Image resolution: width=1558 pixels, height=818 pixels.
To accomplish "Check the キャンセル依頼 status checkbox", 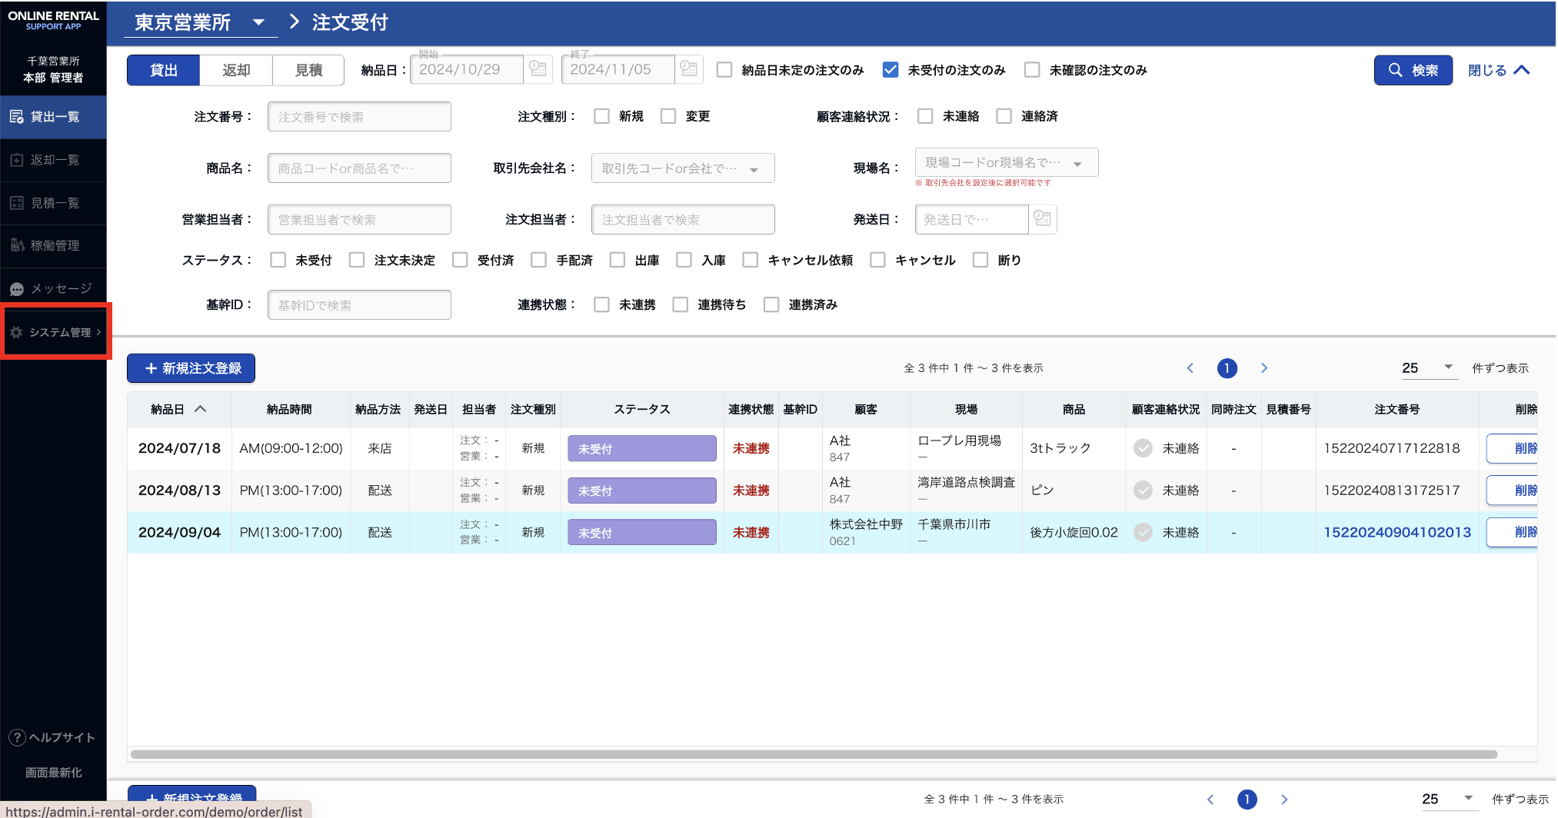I will 751,260.
